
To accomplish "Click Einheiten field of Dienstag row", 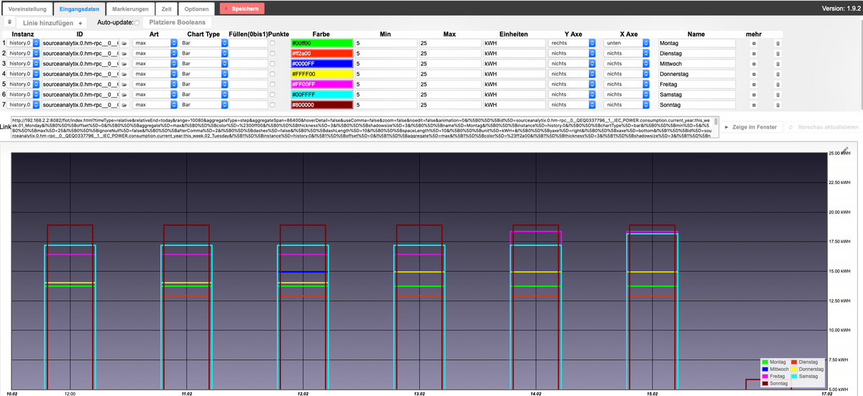I will tap(514, 53).
